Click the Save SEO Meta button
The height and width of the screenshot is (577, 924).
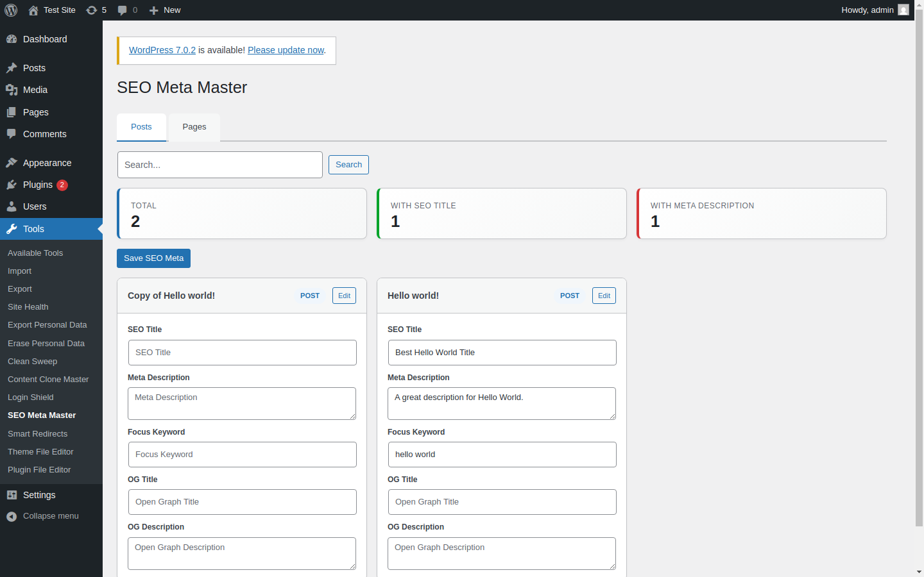tap(153, 258)
